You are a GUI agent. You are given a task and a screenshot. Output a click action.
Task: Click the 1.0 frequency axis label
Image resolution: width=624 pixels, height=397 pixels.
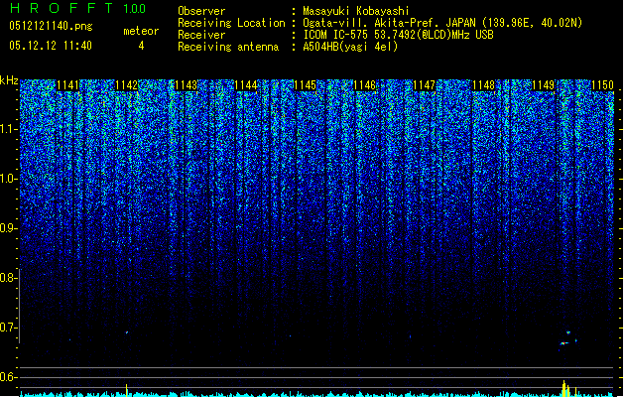pyautogui.click(x=9, y=179)
